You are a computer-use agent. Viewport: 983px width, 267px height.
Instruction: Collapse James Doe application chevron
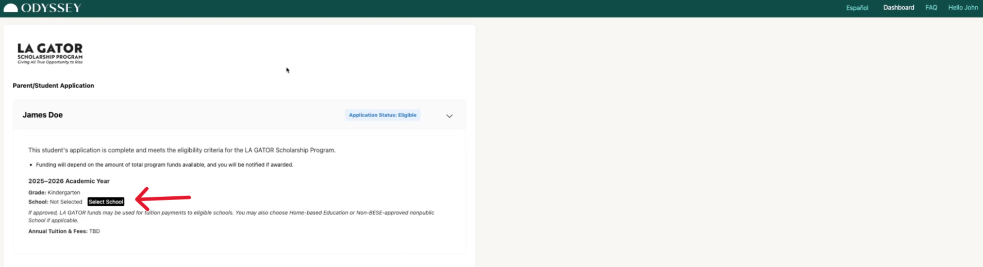[x=449, y=116]
